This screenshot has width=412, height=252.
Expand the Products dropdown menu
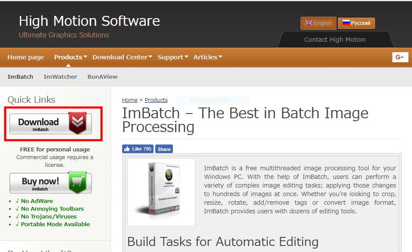(71, 57)
